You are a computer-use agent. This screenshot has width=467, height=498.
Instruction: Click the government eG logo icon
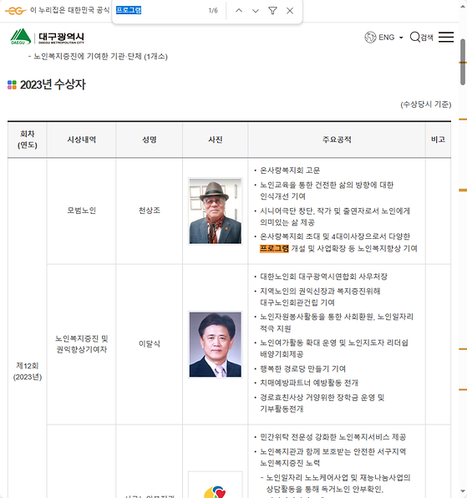[15, 11]
